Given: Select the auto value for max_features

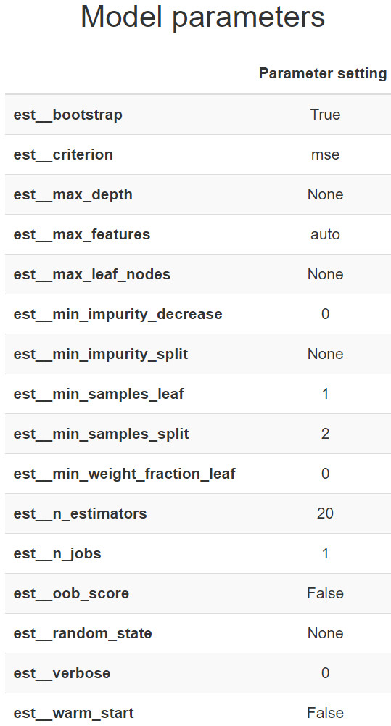Looking at the screenshot, I should (x=325, y=234).
